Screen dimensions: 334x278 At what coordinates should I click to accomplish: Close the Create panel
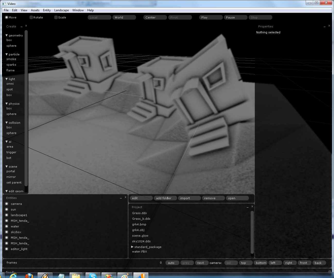coord(26,26)
